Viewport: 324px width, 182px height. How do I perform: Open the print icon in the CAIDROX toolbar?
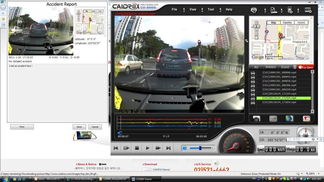(x=254, y=10)
